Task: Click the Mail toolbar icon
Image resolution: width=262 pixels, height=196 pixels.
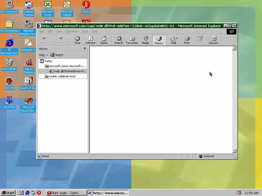Action: coord(173,40)
